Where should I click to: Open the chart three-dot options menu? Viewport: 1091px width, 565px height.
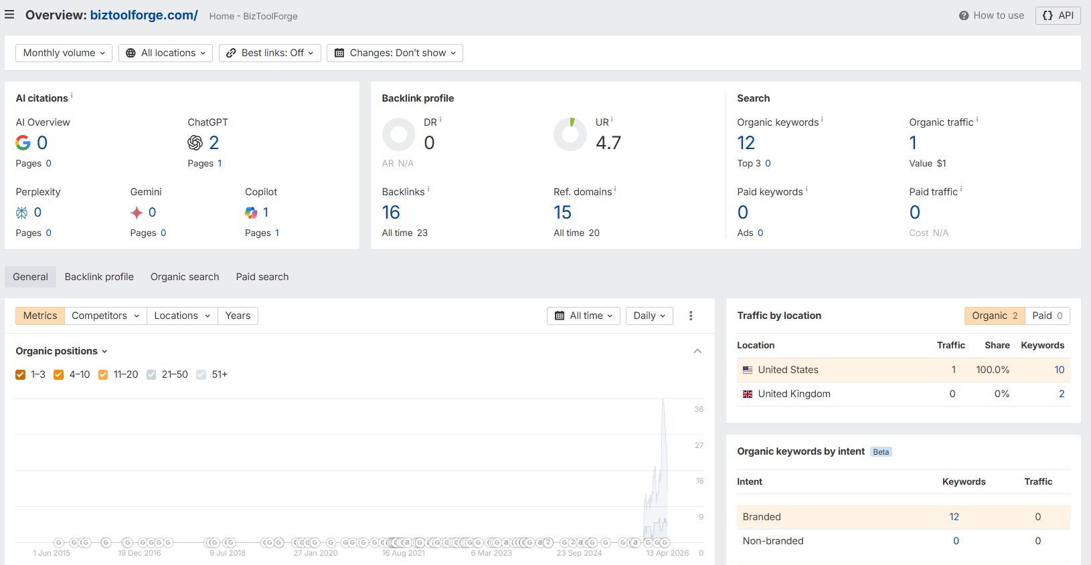[x=691, y=316]
